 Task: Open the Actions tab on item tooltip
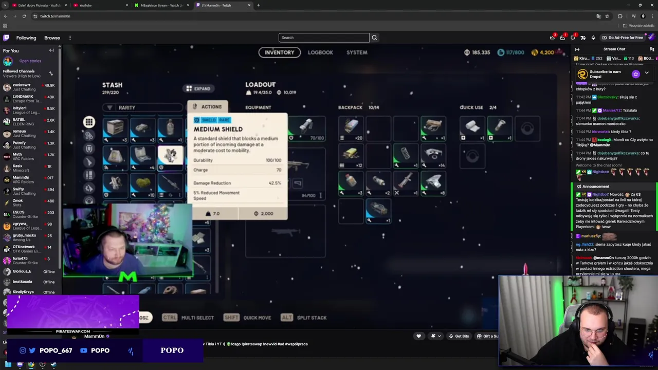click(x=208, y=107)
